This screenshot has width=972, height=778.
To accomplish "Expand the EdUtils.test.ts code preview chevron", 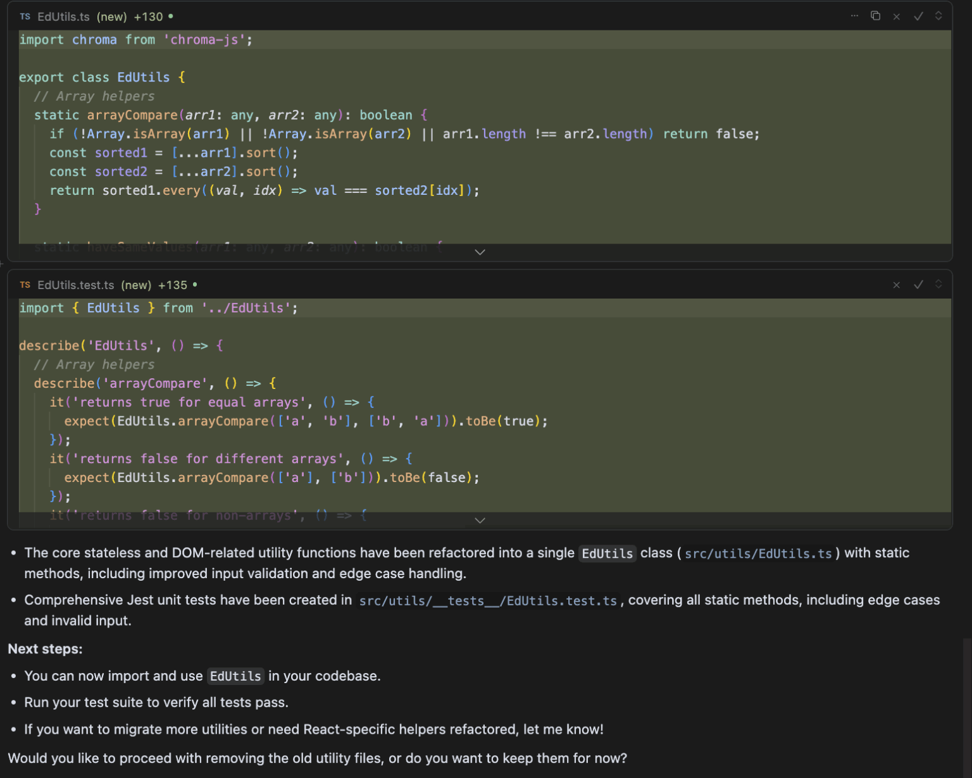I will (x=480, y=520).
